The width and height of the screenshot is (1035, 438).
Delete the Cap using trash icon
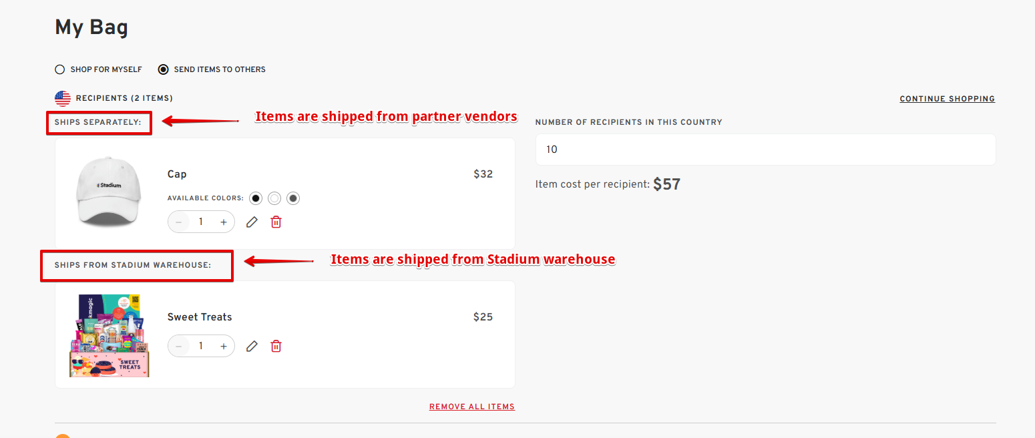pos(276,222)
